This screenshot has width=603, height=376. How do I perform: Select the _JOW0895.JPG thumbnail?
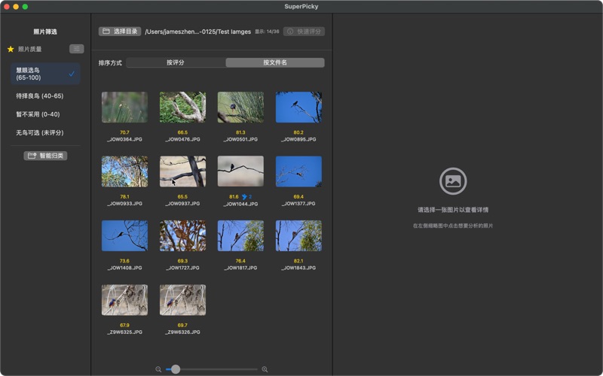pyautogui.click(x=298, y=108)
